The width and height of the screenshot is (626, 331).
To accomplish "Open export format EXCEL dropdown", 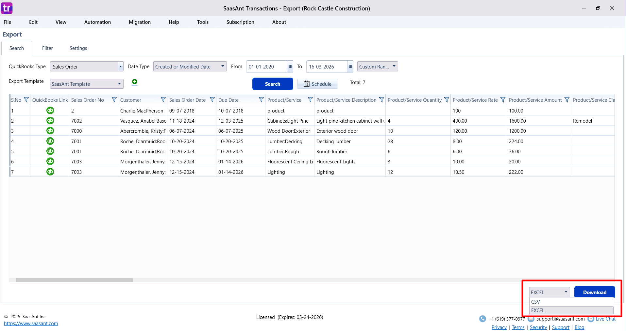I will (550, 292).
